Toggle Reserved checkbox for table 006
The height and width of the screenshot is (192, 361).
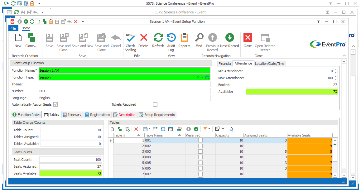pyautogui.click(x=200, y=168)
